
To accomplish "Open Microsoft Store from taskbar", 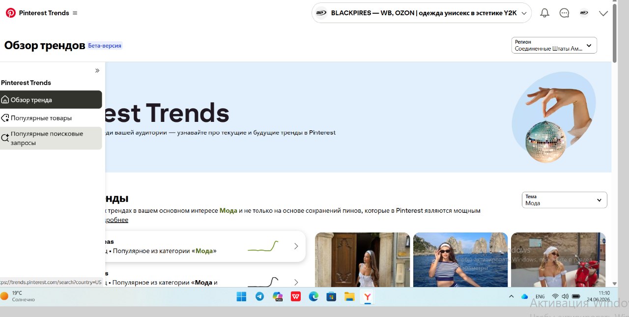I will (x=331, y=296).
